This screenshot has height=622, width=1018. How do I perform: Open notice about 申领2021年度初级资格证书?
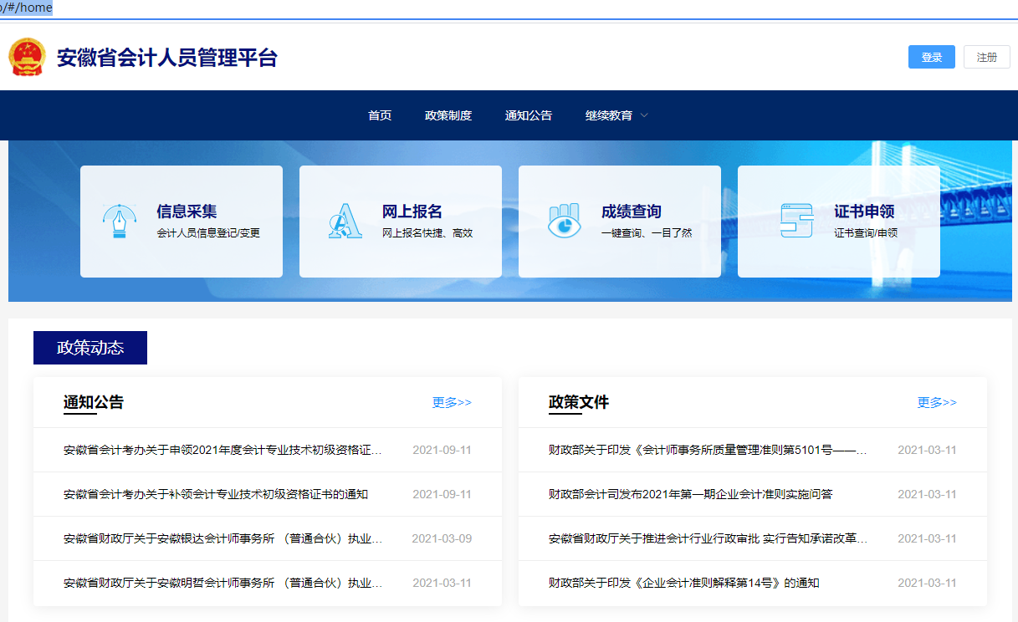[223, 450]
